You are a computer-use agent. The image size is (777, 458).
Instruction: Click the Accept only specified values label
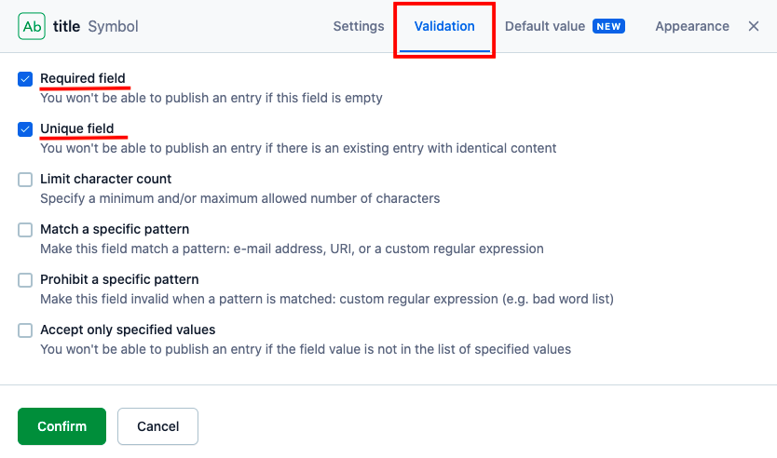[x=128, y=330]
